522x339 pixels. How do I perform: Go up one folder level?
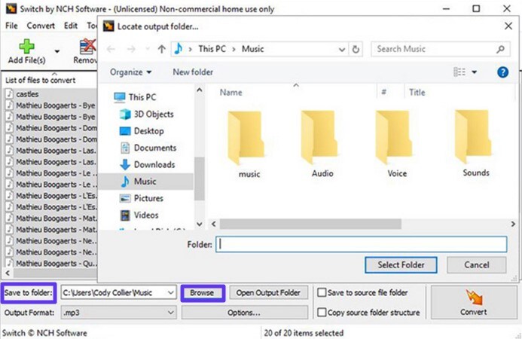162,49
